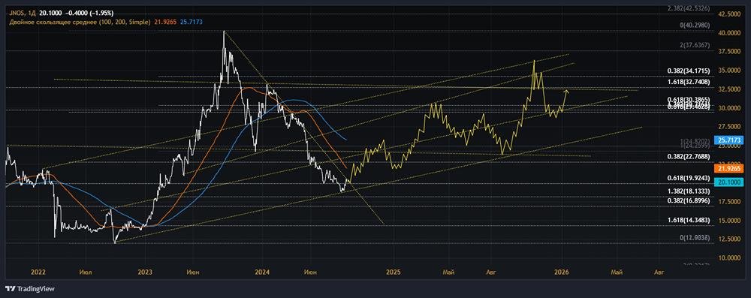Click the Fibonacci label 0.382(16.8996)

[688, 200]
